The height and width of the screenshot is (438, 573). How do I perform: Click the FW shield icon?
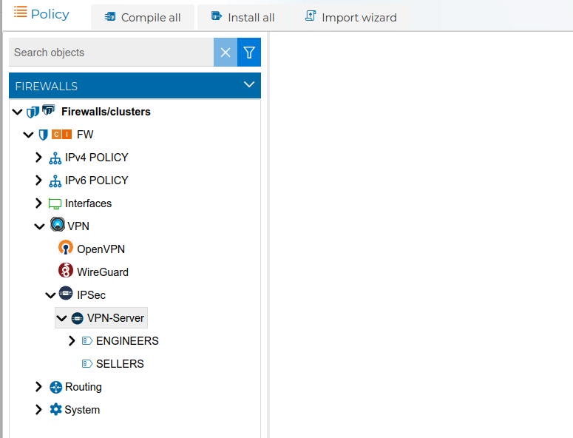pyautogui.click(x=43, y=135)
